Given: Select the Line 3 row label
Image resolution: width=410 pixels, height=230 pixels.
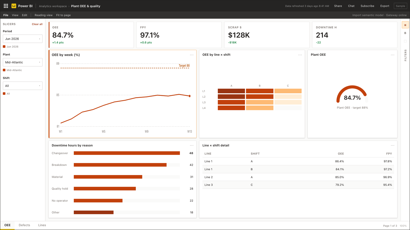Looking at the screenshot, I should tap(209, 185).
